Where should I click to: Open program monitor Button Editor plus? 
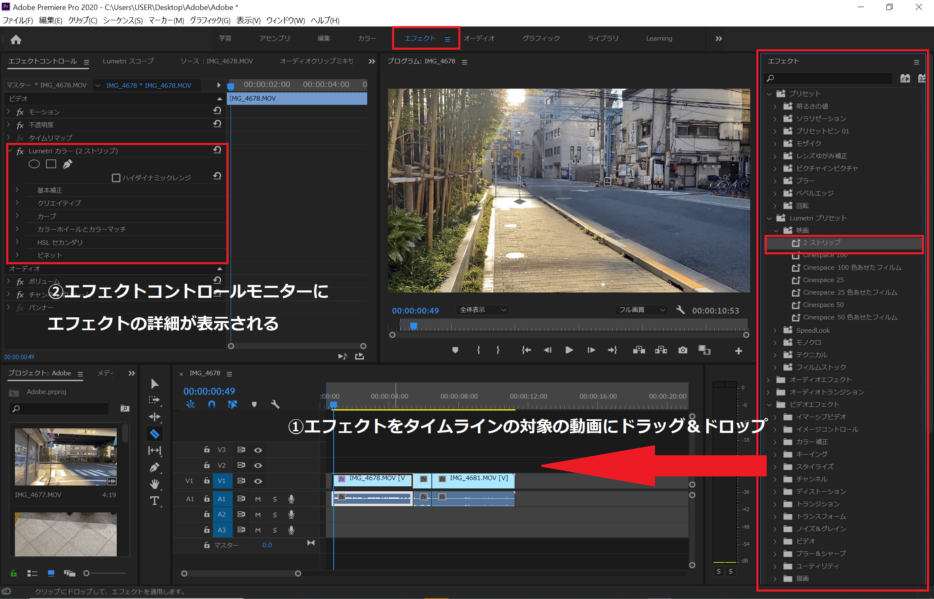point(739,351)
